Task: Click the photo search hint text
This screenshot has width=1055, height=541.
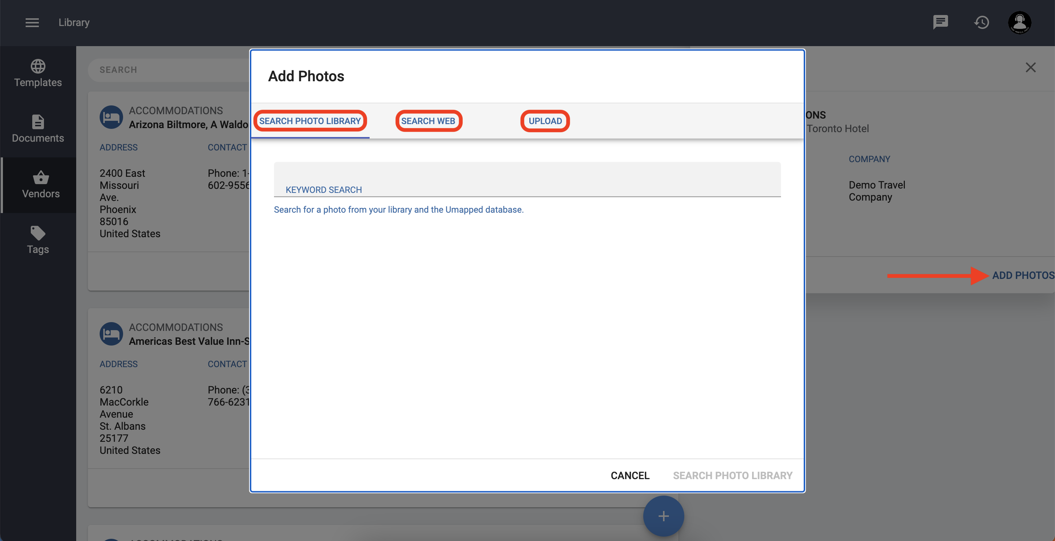Action: point(399,209)
